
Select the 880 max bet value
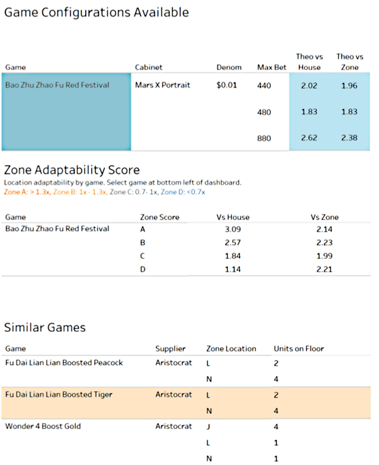(265, 138)
